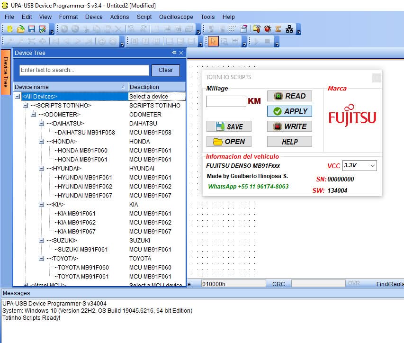Viewport: 404px width, 343px height.
Task: Select the arrow pointer tool icon
Action: 213,42
